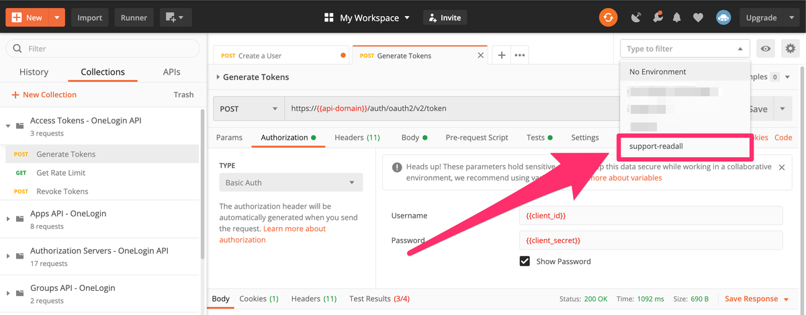Click the Access Tokens collection folder icon
This screenshot has height=315, width=806.
(21, 126)
